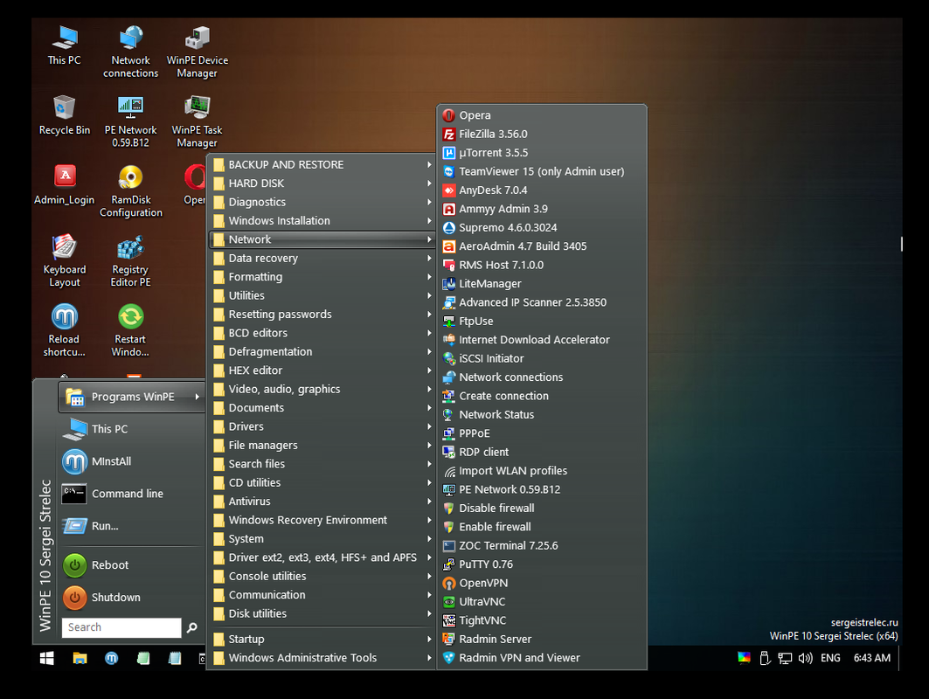
Task: Click the search magnifier icon
Action: 192,627
